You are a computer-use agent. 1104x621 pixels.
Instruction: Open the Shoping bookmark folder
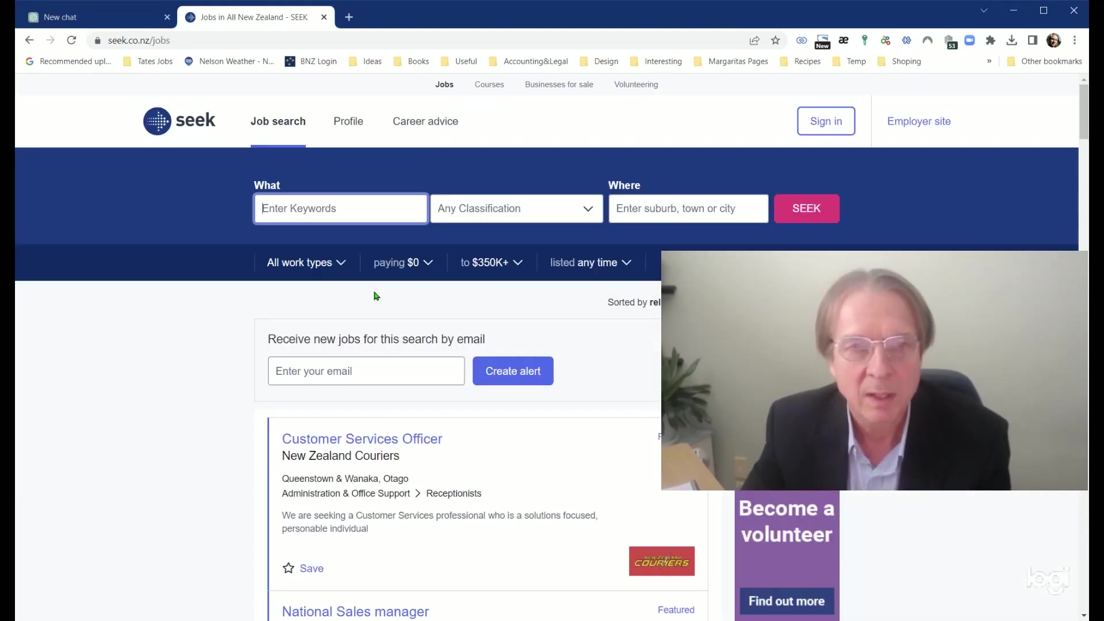[x=899, y=61]
